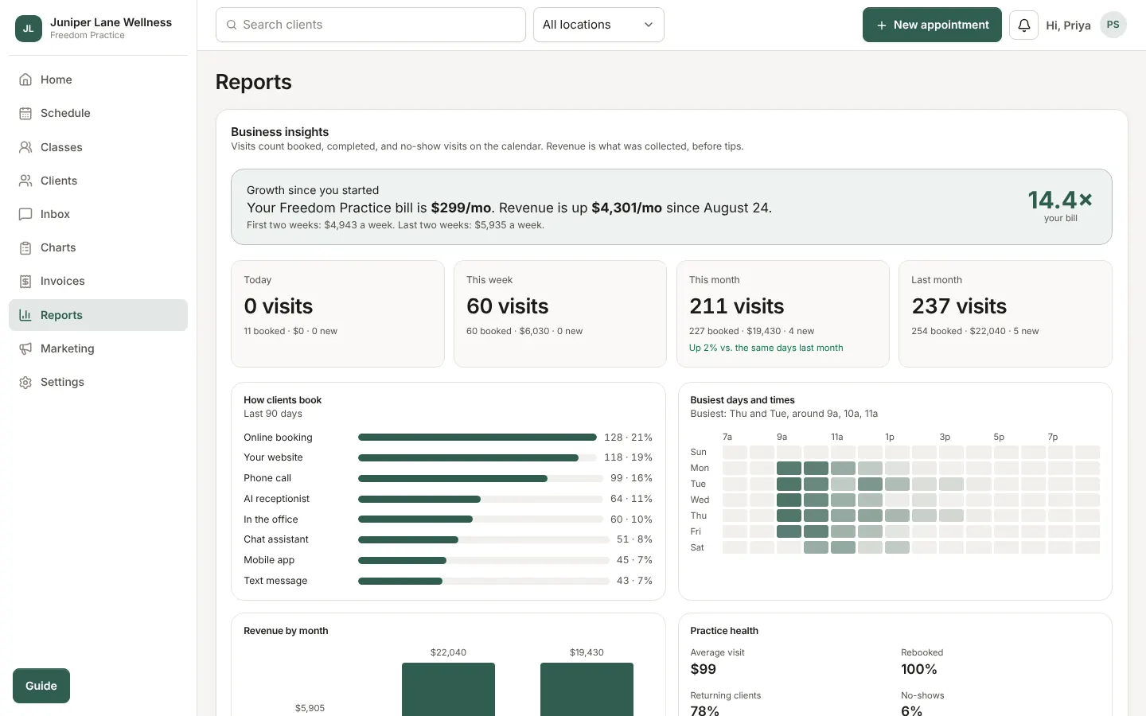
Task: Navigate to Clients section
Action: click(x=98, y=181)
